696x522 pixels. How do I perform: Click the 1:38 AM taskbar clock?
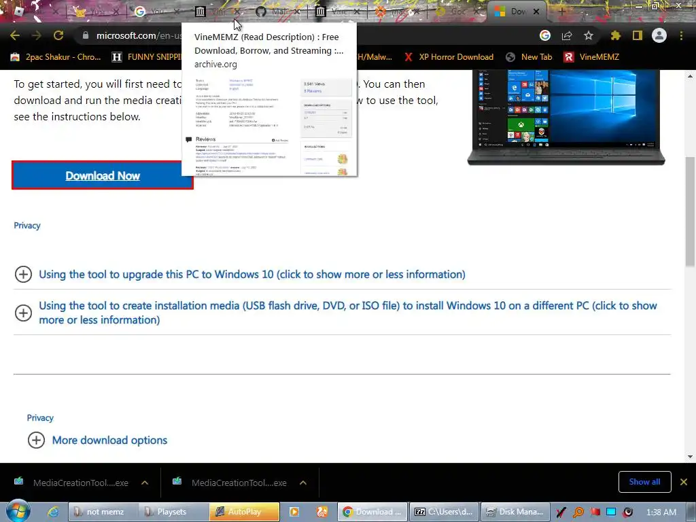[x=661, y=512]
